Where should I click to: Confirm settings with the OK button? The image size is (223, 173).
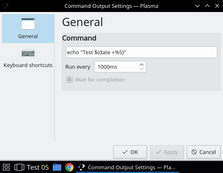[130, 152]
